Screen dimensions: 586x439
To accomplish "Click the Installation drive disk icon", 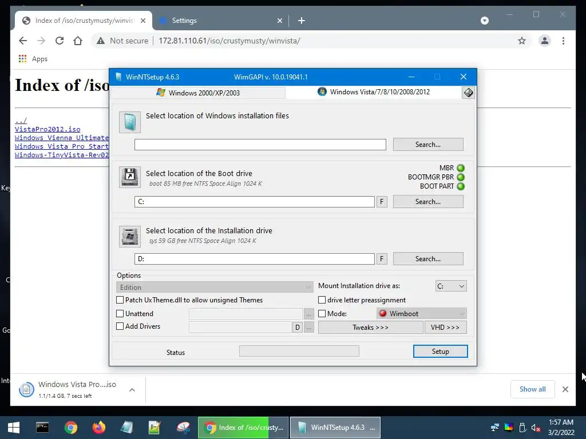I will click(130, 236).
